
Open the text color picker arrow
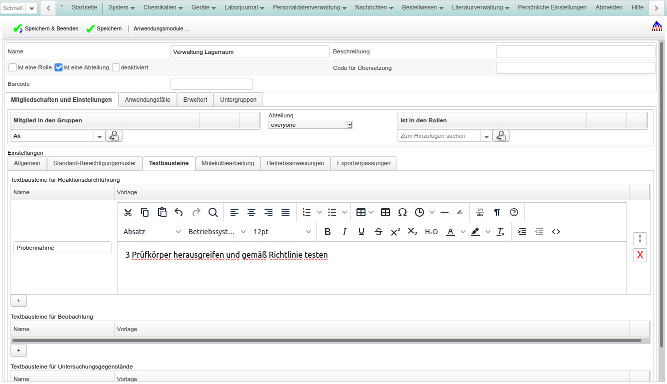tap(463, 232)
